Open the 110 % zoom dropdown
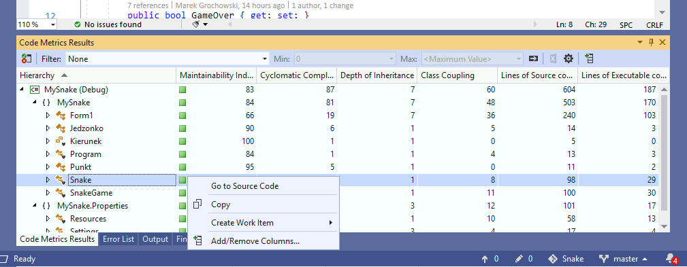The height and width of the screenshot is (267, 687). tap(53, 25)
